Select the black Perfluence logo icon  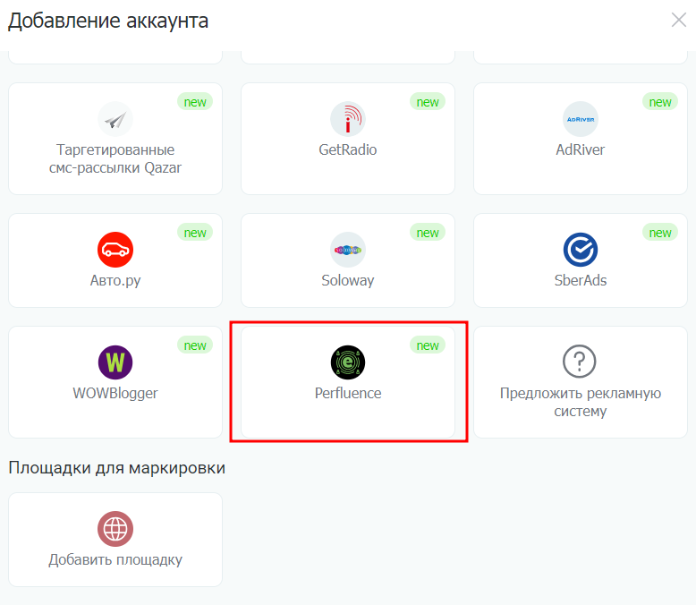click(348, 362)
